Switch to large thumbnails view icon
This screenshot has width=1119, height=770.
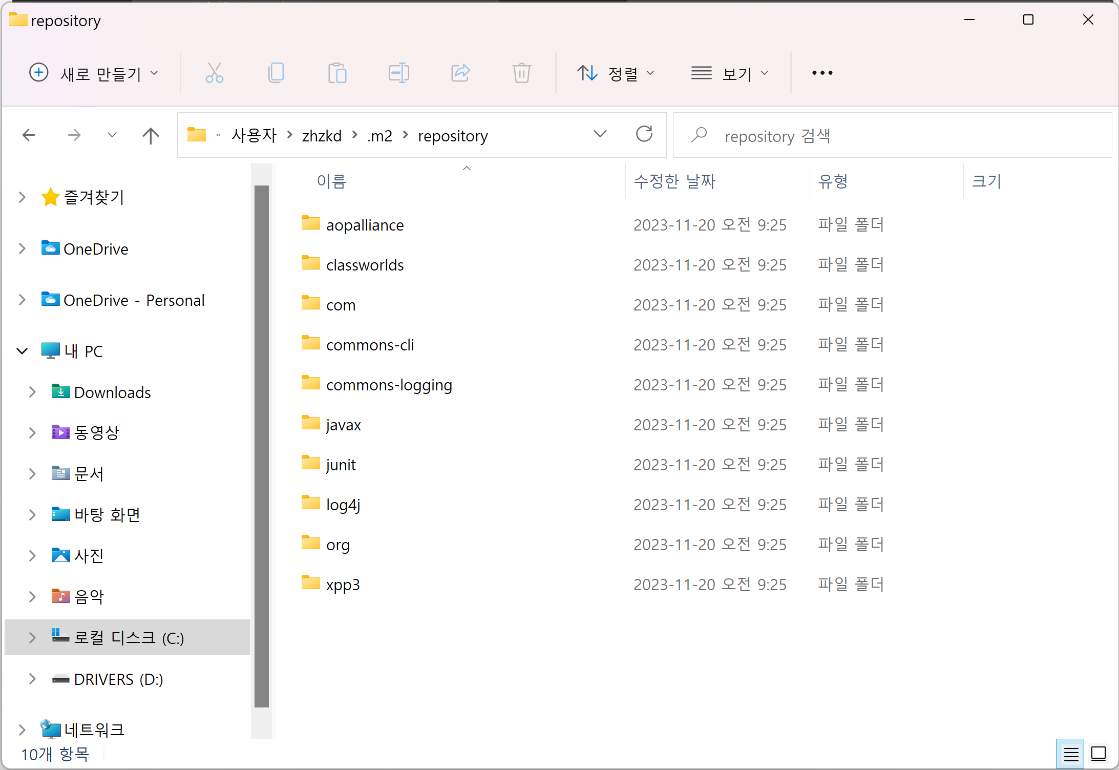1099,754
